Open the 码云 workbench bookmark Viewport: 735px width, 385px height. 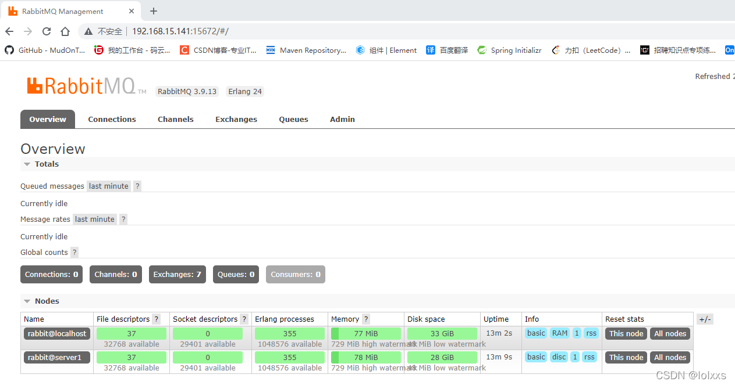(x=132, y=51)
